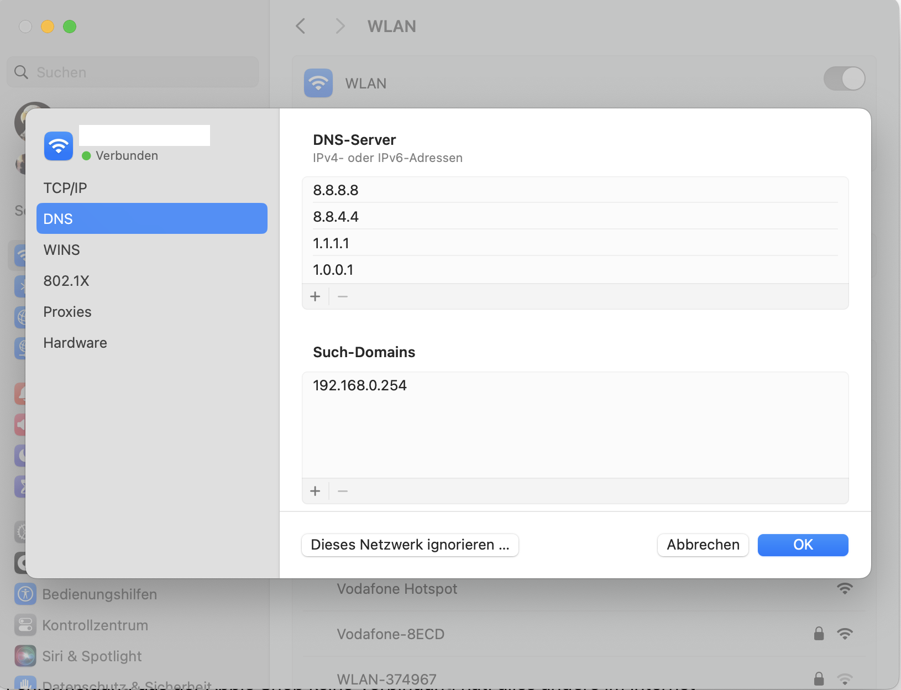Viewport: 901px width, 690px height.
Task: Click the Bedienungshilfen sidebar icon
Action: [x=25, y=594]
